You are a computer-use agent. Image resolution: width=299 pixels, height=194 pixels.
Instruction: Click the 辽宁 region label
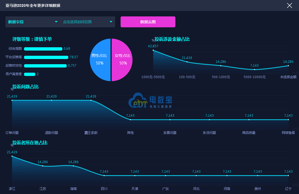[288, 189]
